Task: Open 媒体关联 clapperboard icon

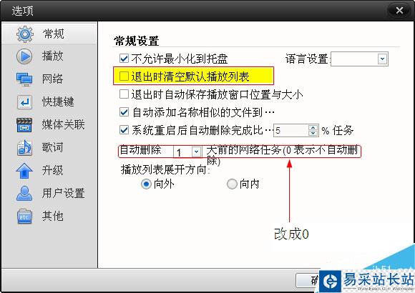Action: tap(24, 125)
